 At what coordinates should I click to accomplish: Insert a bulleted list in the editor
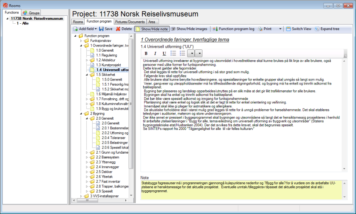pos(173,53)
